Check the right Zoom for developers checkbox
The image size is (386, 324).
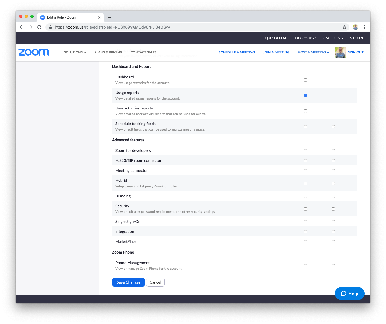333,151
